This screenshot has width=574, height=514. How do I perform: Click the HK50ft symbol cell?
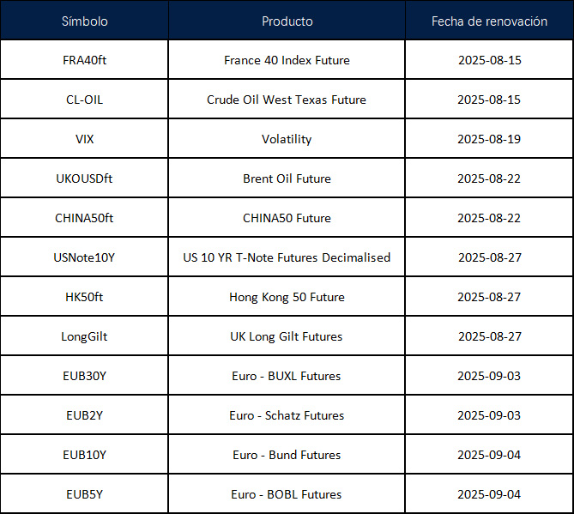click(84, 297)
